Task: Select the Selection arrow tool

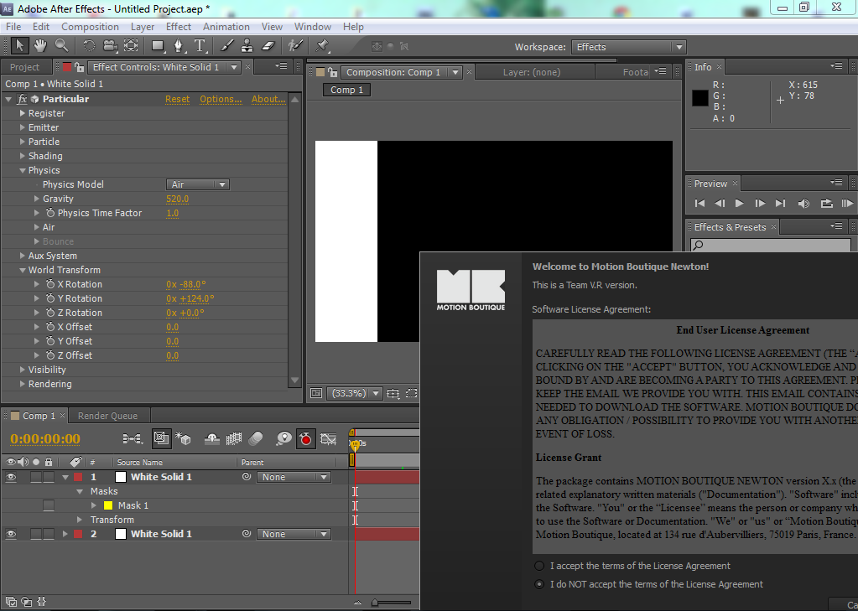Action: 19,46
